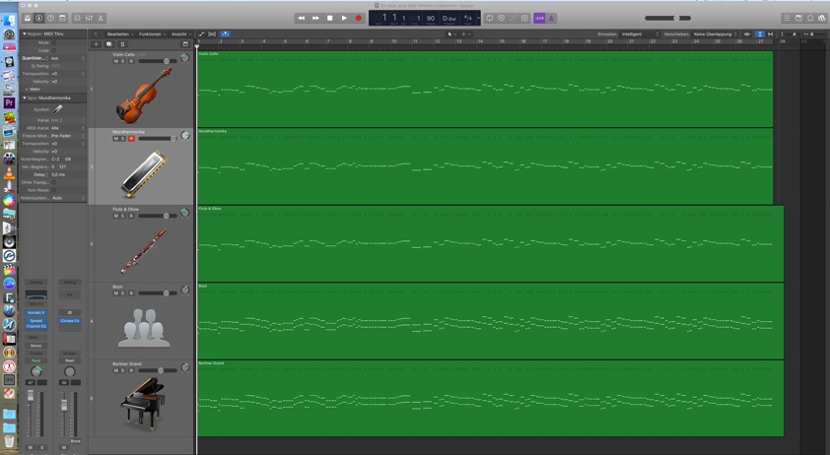This screenshot has height=455, width=830.
Task: Select the Boys choir track icon
Action: tap(144, 328)
